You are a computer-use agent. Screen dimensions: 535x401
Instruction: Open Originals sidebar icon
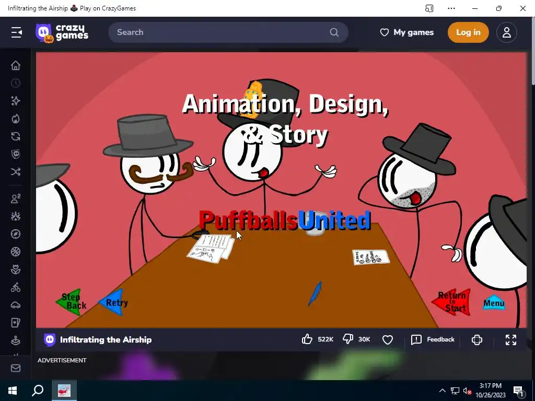click(16, 154)
